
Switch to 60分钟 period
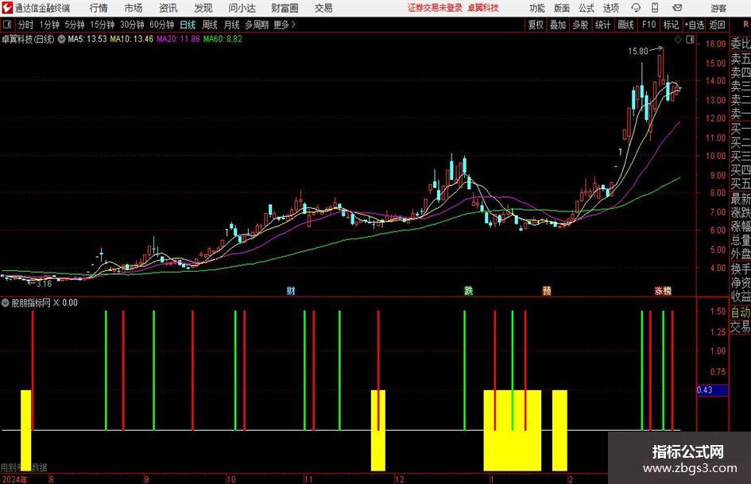point(161,25)
